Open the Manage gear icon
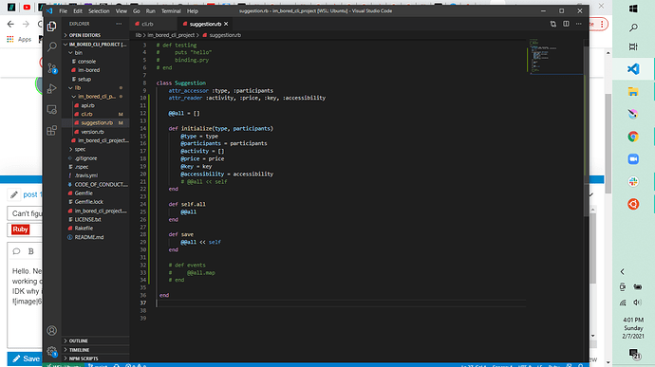655x367 pixels. click(x=52, y=352)
